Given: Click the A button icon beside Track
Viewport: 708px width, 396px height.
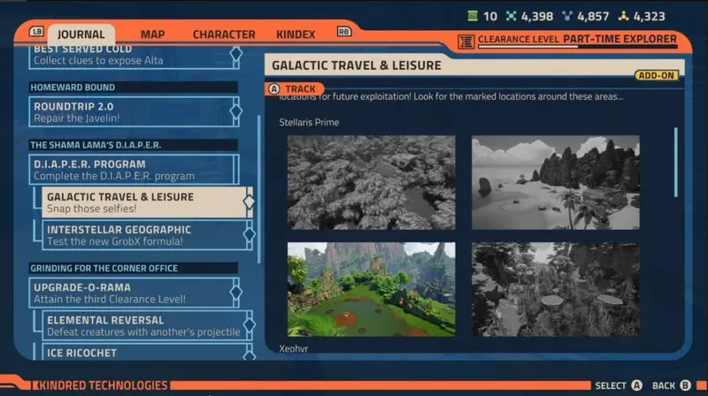Looking at the screenshot, I should point(274,89).
